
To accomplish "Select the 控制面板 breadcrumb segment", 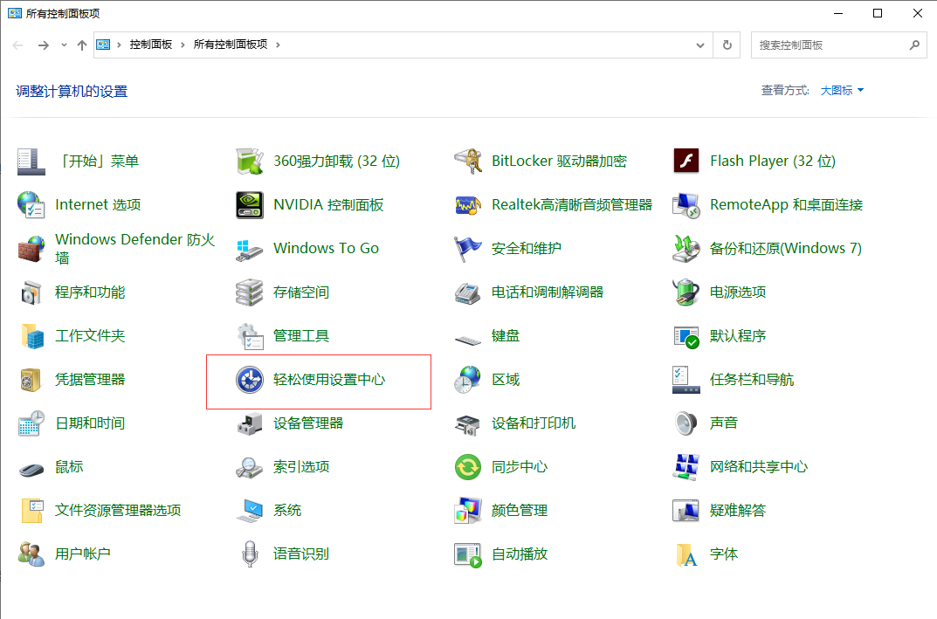I will point(151,45).
